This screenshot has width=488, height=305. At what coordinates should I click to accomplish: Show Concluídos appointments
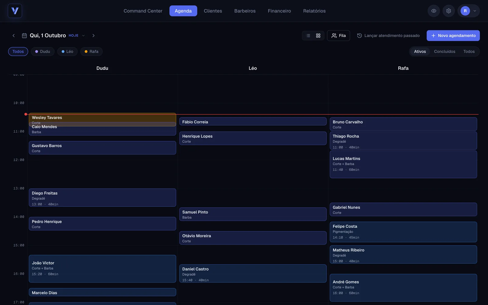pos(445,52)
